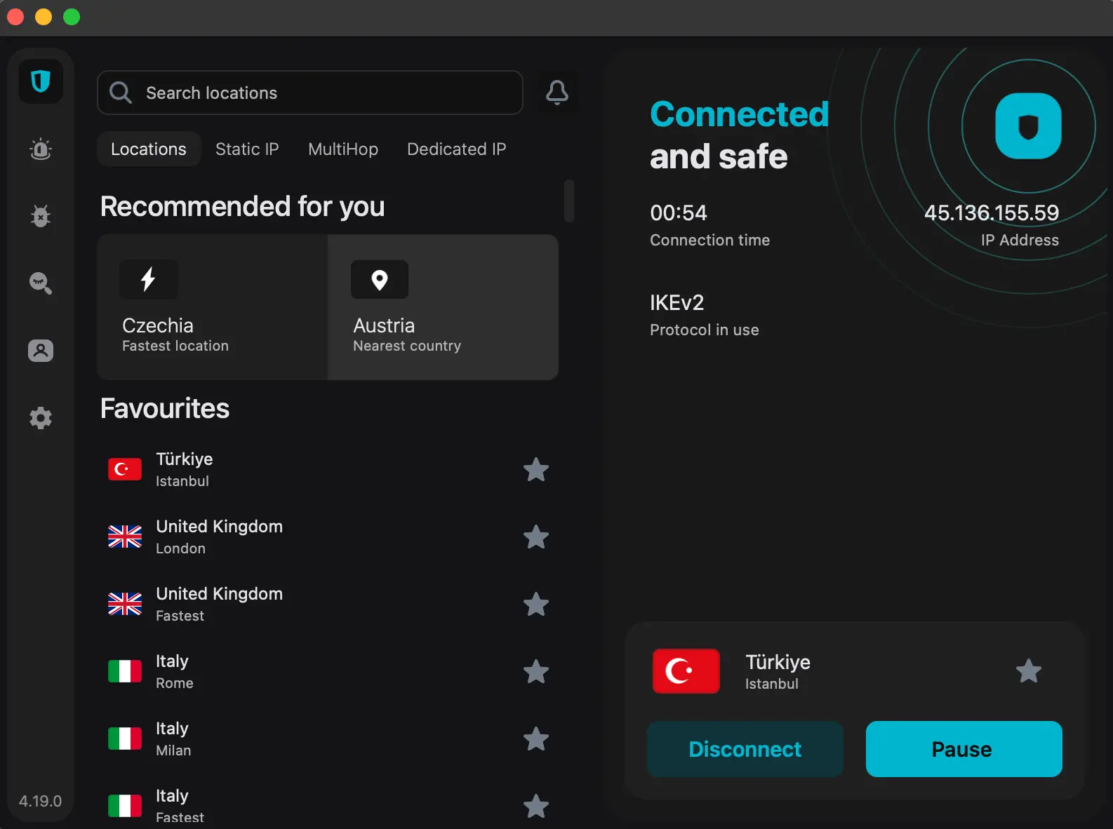The image size is (1113, 829).
Task: Open the Search feature with magnifier mask icon
Action: (41, 283)
